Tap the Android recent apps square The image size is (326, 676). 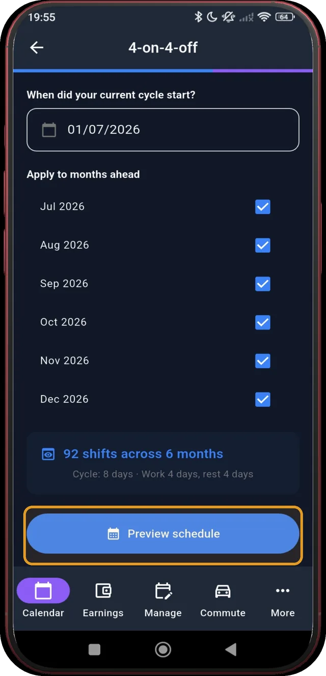coord(95,649)
